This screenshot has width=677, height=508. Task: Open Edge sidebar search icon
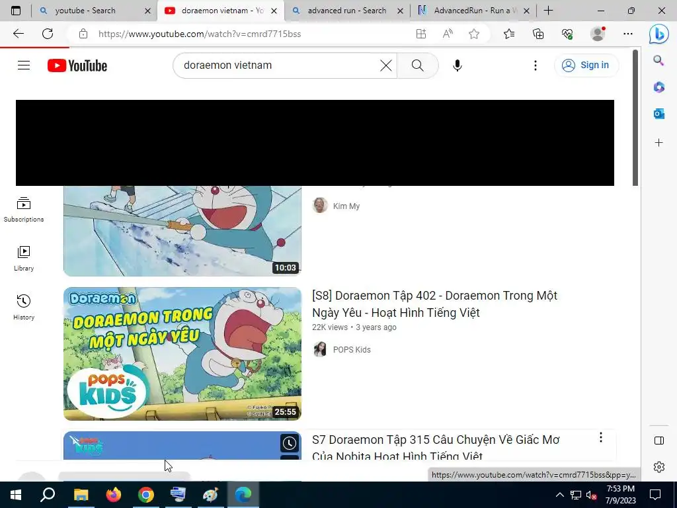(658, 60)
